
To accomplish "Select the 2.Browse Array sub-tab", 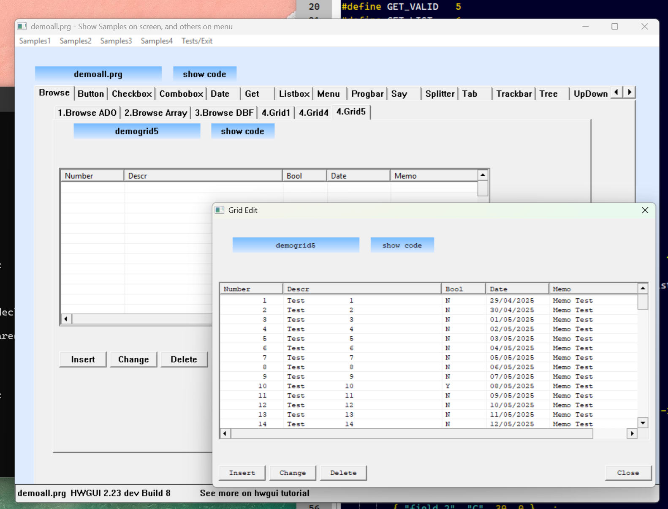I will pyautogui.click(x=155, y=113).
